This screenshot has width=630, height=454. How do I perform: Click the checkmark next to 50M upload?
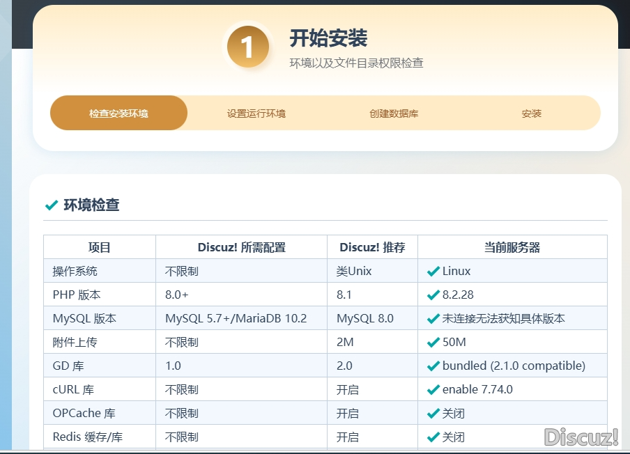click(433, 342)
